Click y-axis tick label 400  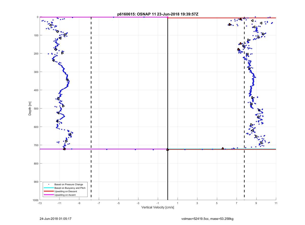(36, 90)
